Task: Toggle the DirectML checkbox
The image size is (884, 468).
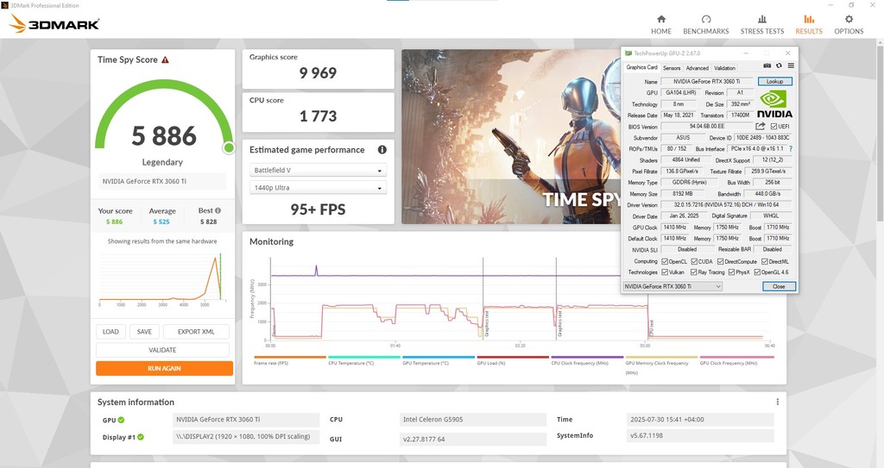Action: [x=765, y=261]
